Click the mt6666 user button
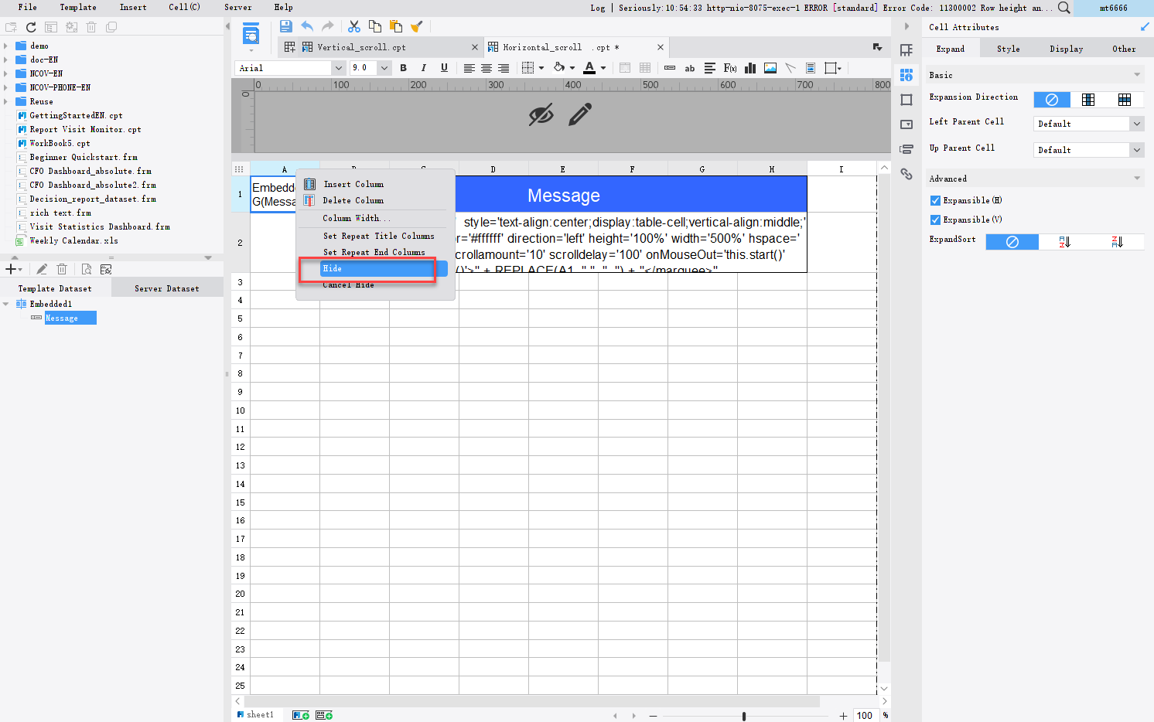The image size is (1154, 722). point(1114,8)
